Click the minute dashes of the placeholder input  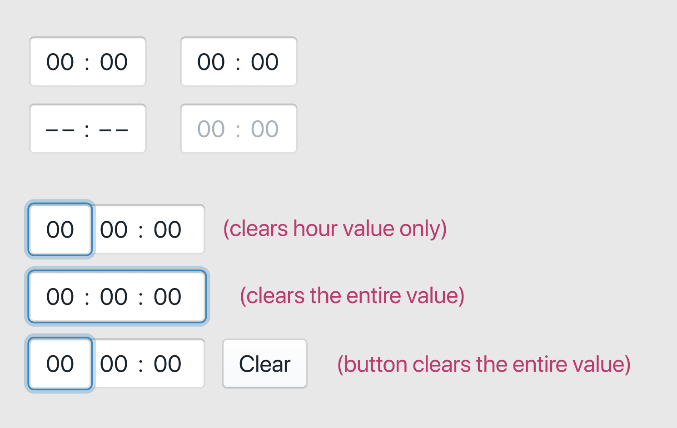pos(113,128)
